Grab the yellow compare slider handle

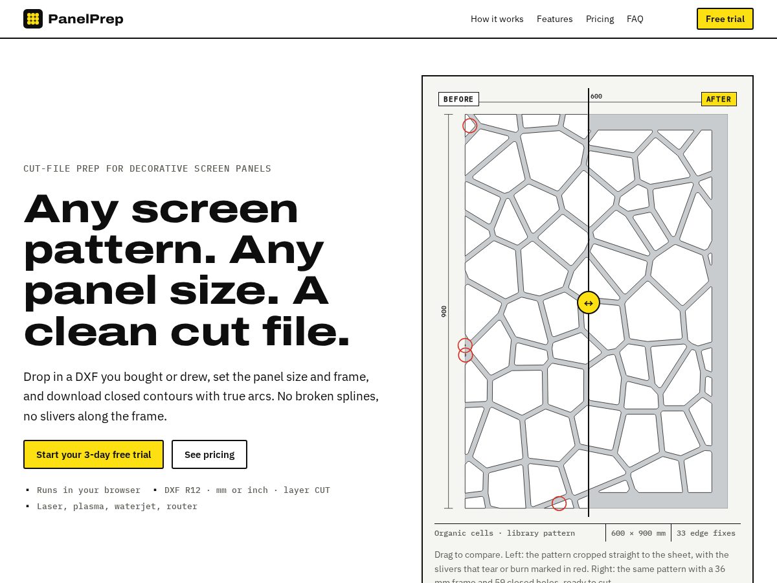click(x=589, y=303)
